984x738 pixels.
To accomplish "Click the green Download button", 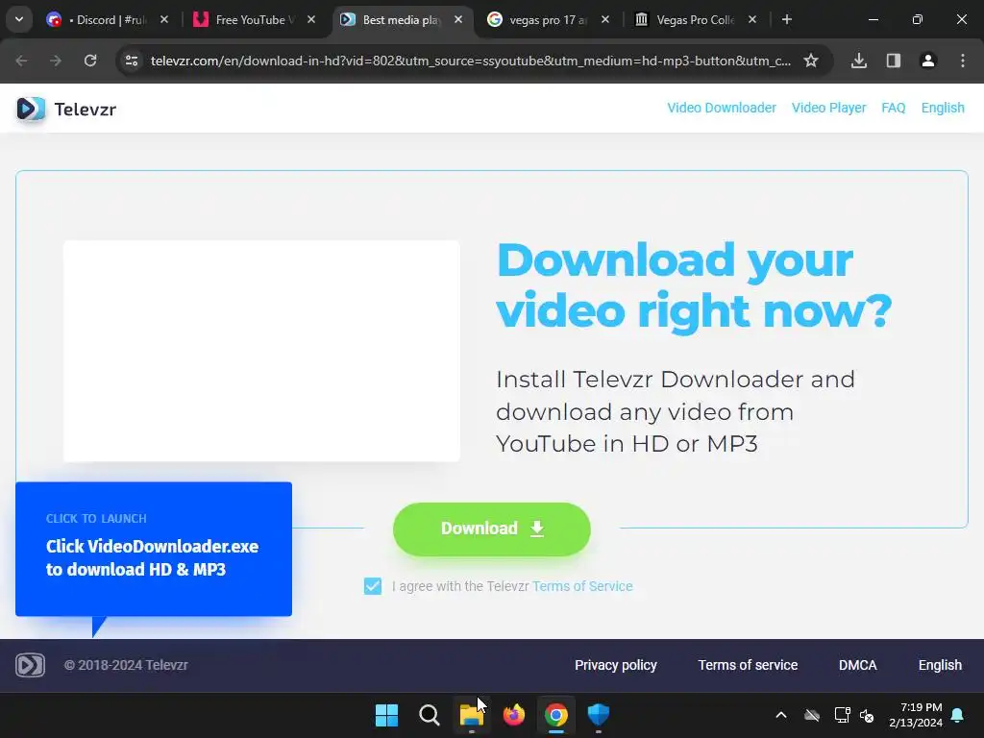I will [x=491, y=529].
